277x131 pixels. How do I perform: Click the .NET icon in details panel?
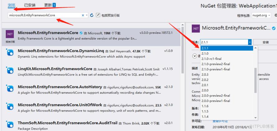pyautogui.click(x=196, y=29)
